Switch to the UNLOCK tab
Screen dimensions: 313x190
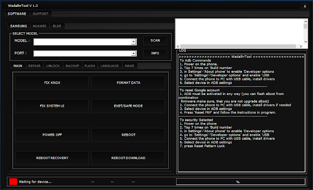(x=53, y=66)
